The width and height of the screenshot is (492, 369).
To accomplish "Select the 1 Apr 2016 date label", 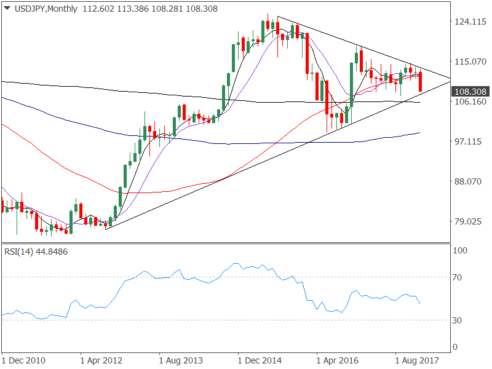I will click(338, 360).
